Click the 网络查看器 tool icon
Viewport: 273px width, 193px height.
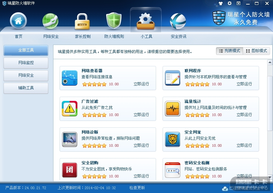pyautogui.click(x=70, y=78)
